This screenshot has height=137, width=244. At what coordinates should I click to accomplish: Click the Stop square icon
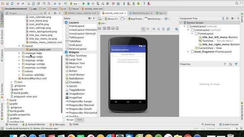coord(108,3)
